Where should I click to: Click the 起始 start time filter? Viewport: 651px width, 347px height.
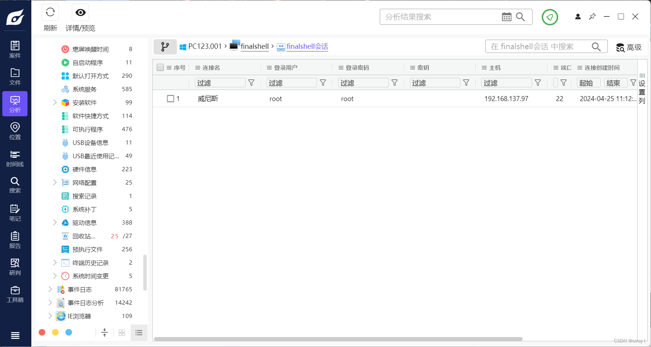coord(588,83)
